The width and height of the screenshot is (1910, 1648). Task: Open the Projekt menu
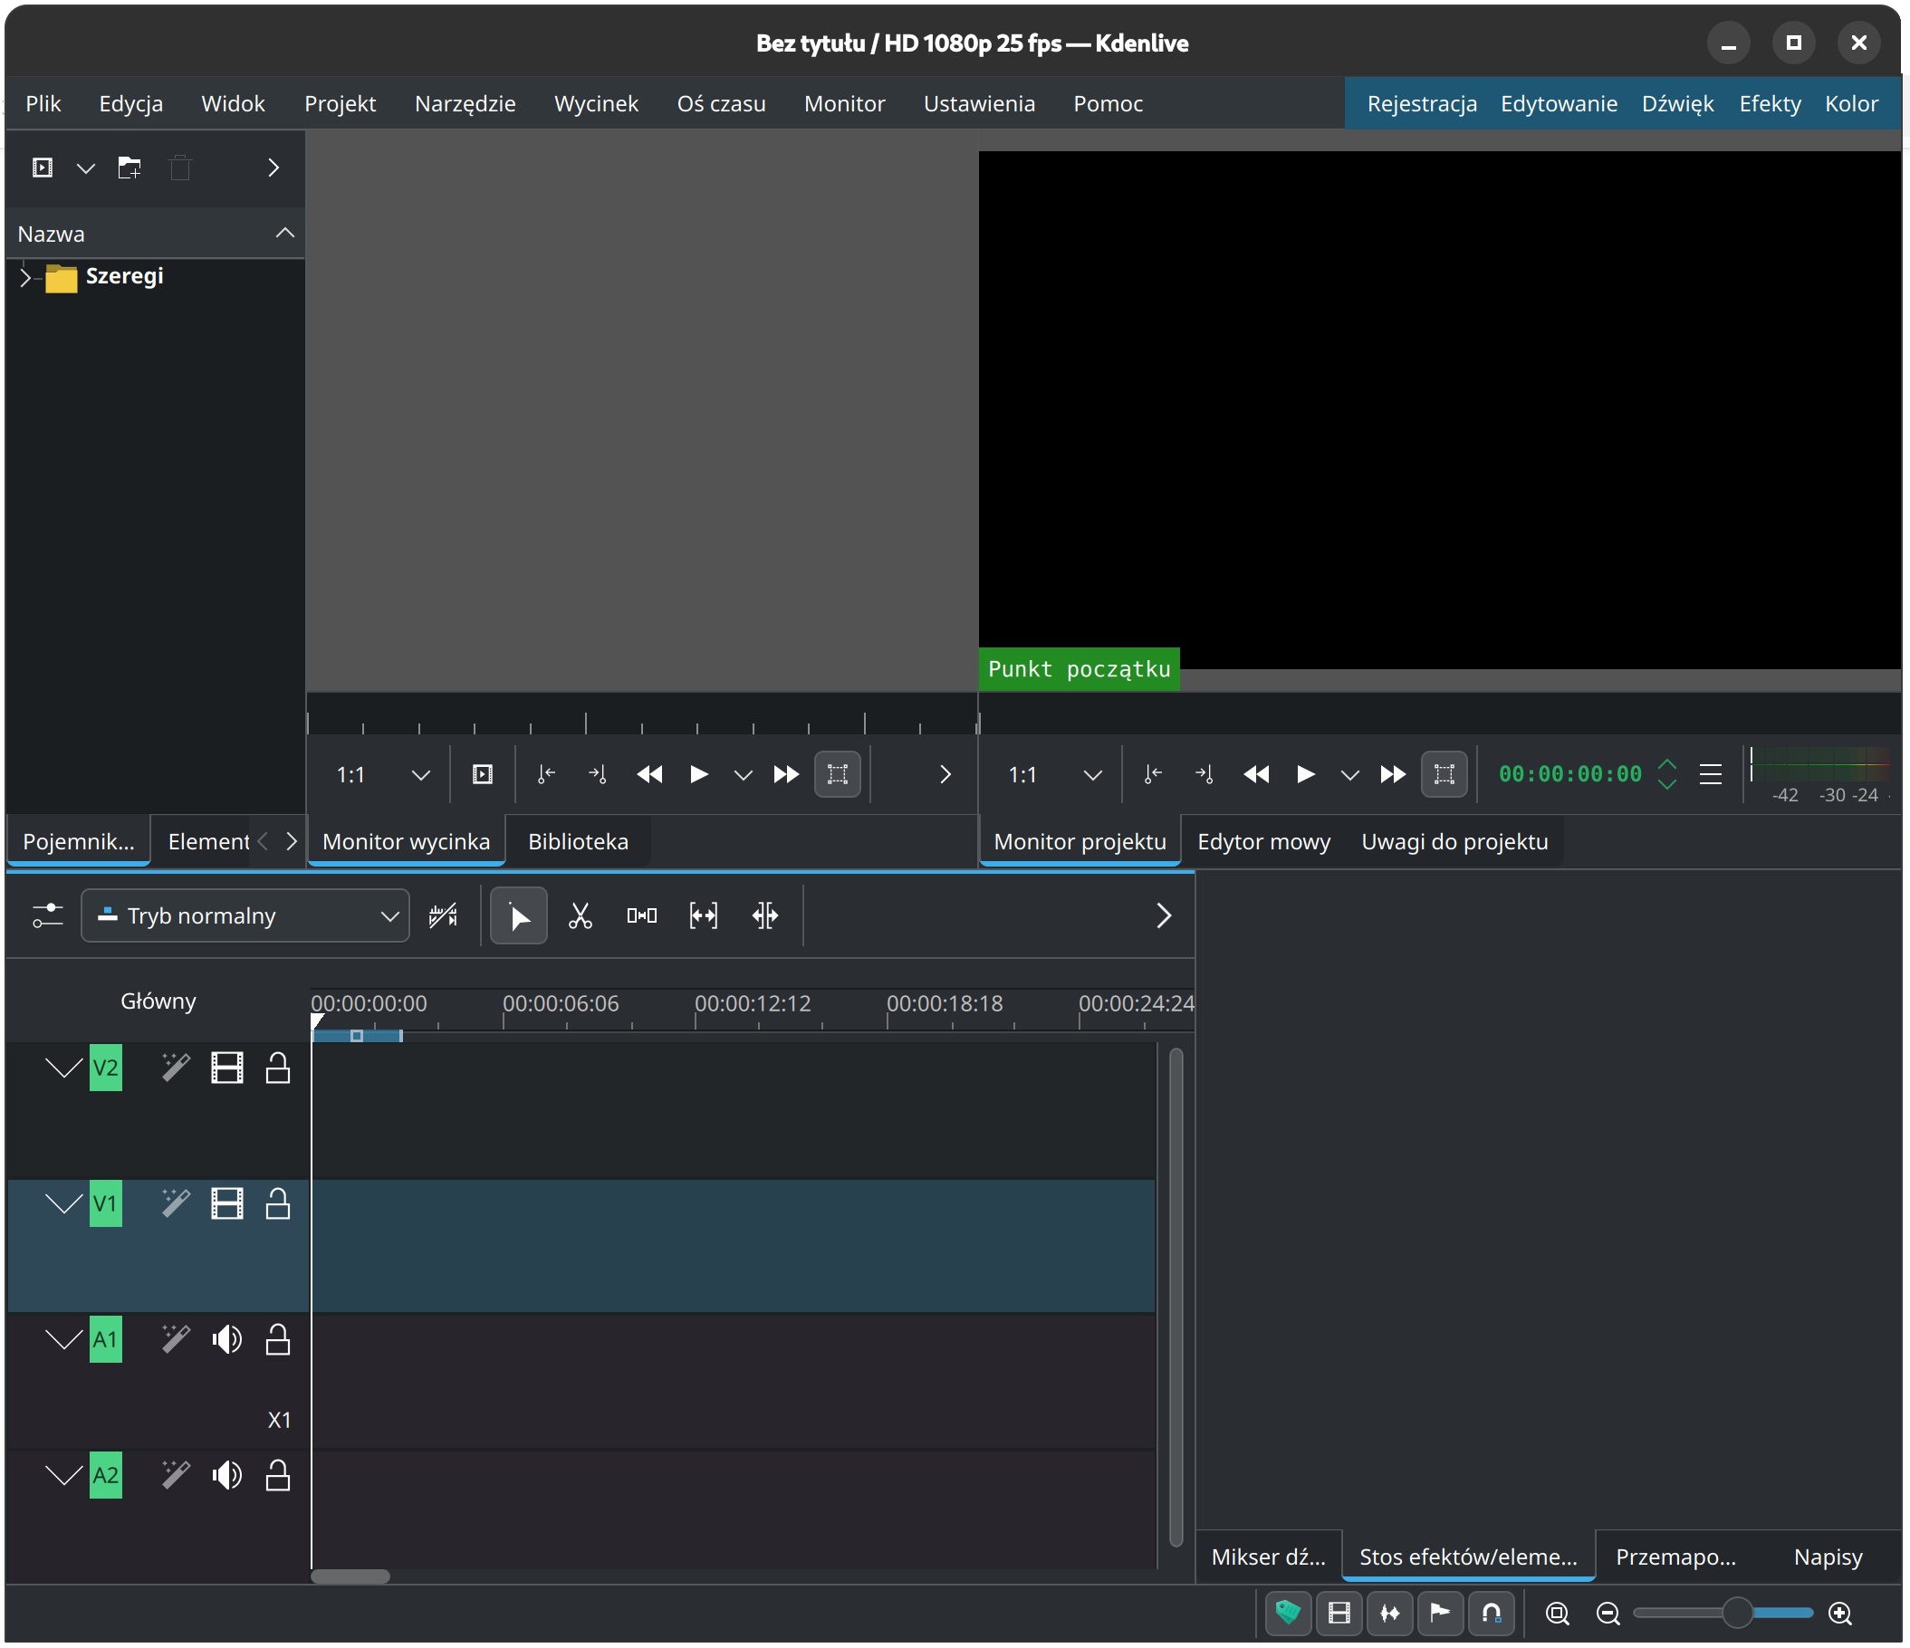pyautogui.click(x=340, y=103)
